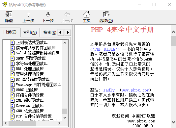Click contents tree scroll-up arrow
This screenshot has width=176, height=128.
tap(65, 43)
